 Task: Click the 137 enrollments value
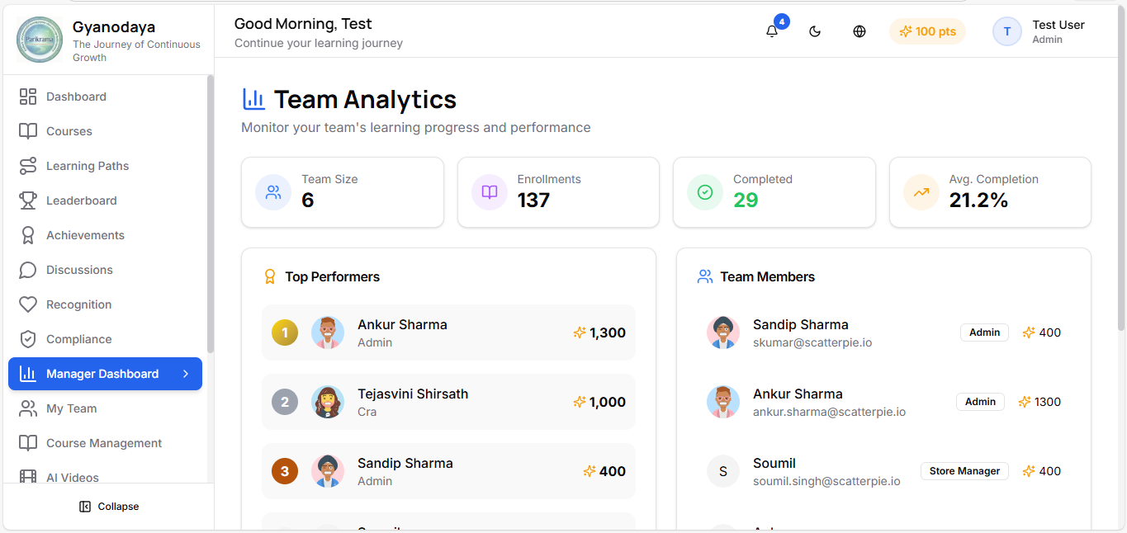pyautogui.click(x=533, y=200)
